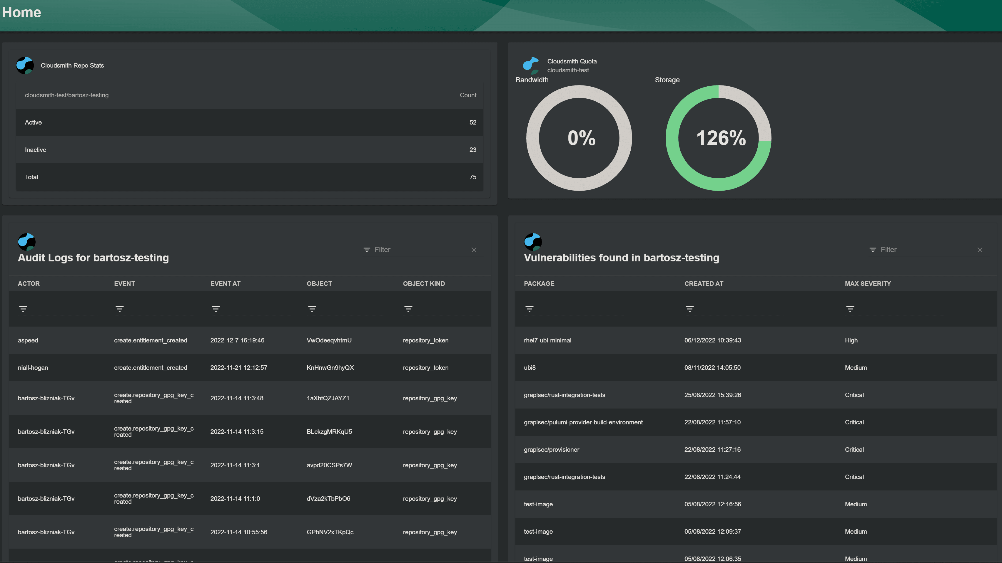Open the OBJECT KIND column filter
The image size is (1002, 563).
(x=408, y=309)
